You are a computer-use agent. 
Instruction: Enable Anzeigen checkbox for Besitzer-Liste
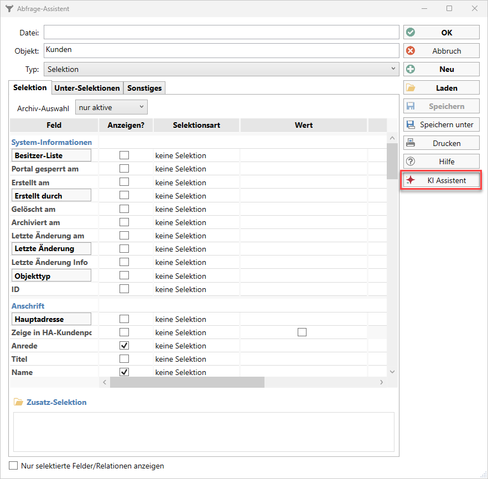coord(124,155)
